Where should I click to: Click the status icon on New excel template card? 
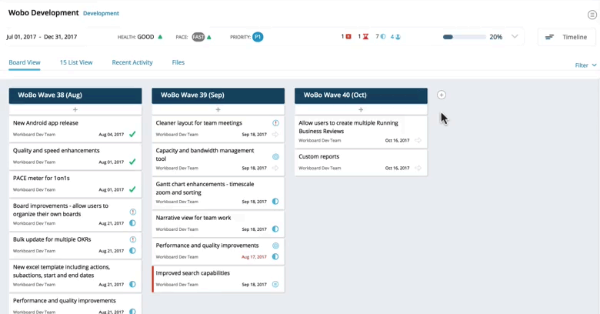coord(132,285)
